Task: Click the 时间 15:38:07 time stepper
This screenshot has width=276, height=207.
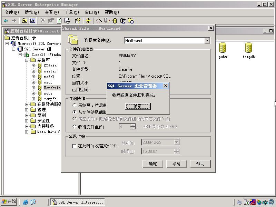Action: pyautogui.click(x=177, y=151)
